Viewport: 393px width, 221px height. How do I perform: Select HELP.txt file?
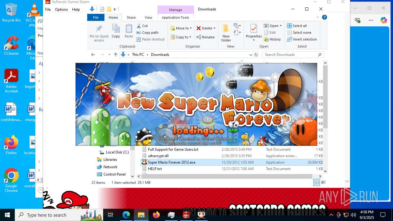point(232,169)
